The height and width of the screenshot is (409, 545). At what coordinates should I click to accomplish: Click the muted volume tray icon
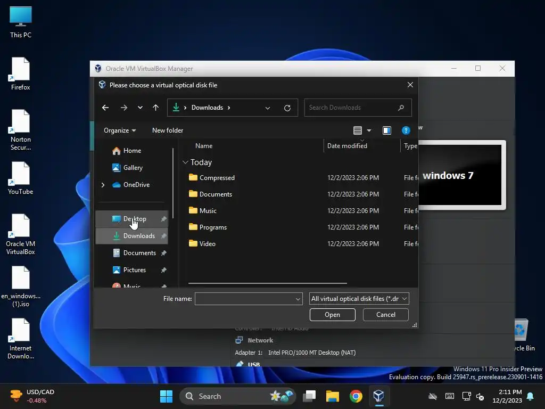pyautogui.click(x=480, y=396)
